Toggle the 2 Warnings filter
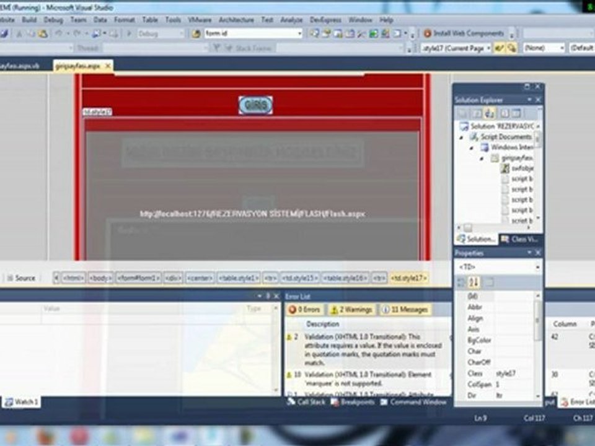The width and height of the screenshot is (595, 446). pos(351,310)
